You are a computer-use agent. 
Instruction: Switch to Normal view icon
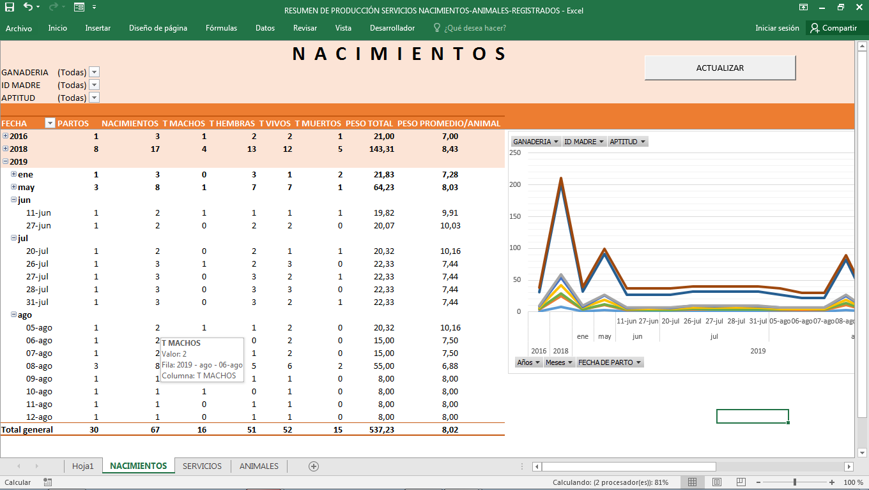[692, 482]
